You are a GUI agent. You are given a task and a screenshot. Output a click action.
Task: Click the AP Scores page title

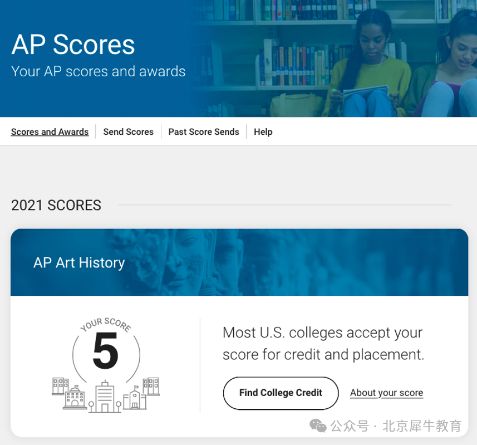[73, 45]
